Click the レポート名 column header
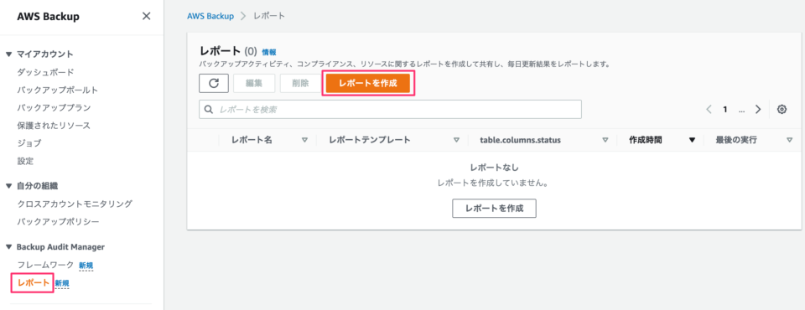This screenshot has width=805, height=310. 252,140
